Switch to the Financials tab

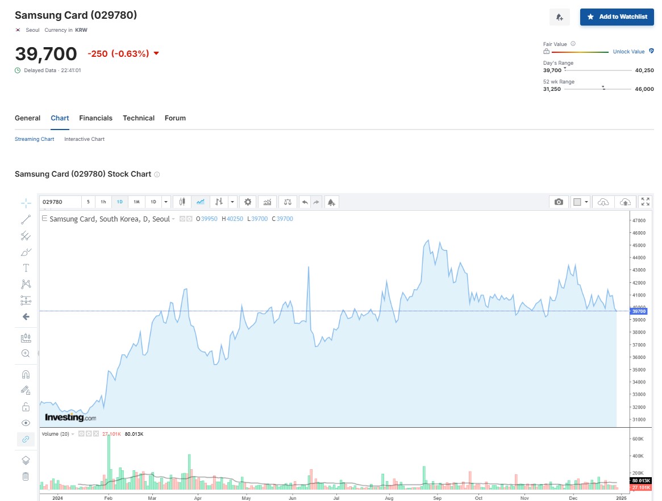point(96,118)
